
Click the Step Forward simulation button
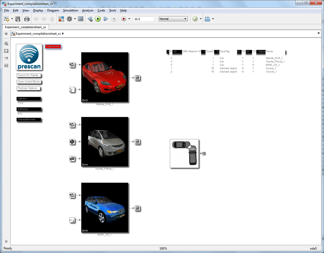click(106, 19)
